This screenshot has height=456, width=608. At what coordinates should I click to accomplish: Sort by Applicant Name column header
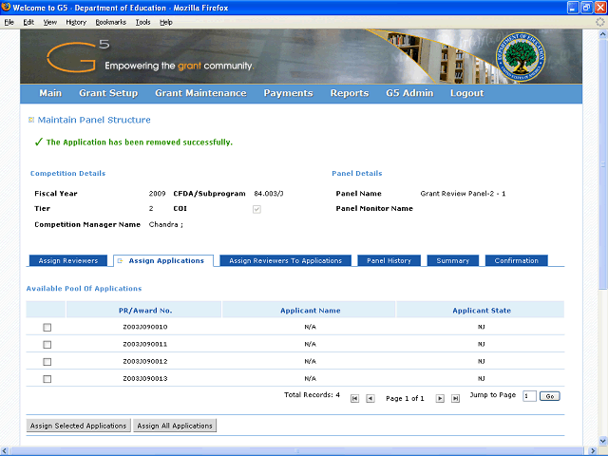(311, 311)
